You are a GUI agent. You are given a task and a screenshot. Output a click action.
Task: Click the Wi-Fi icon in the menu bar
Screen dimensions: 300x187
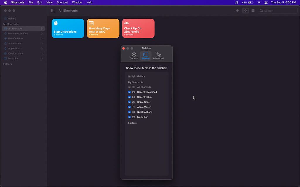(x=259, y=2)
